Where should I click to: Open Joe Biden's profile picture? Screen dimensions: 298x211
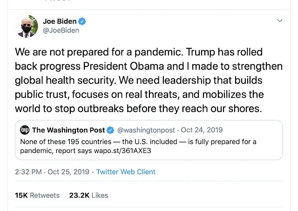pyautogui.click(x=27, y=26)
